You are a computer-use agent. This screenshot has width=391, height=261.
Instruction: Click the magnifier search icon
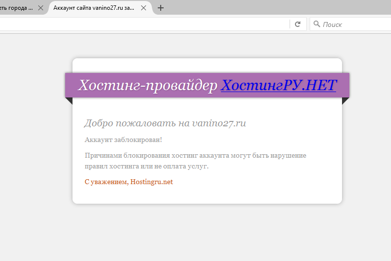[317, 24]
